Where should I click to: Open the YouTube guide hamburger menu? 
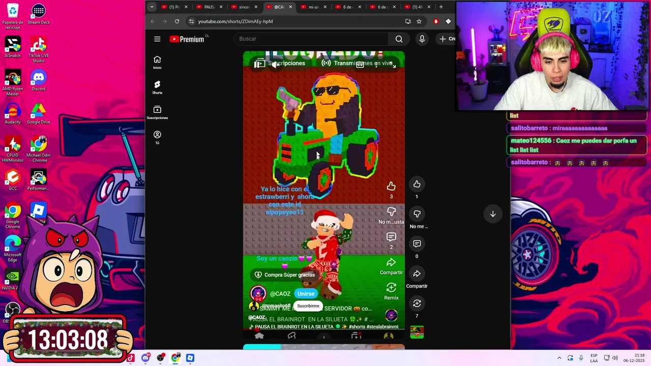tap(157, 39)
